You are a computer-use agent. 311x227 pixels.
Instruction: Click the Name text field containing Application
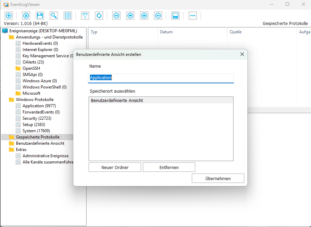coord(161,78)
